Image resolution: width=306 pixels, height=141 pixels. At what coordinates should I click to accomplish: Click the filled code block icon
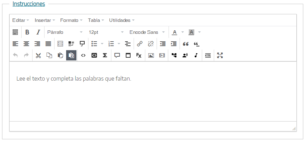(x=94, y=55)
